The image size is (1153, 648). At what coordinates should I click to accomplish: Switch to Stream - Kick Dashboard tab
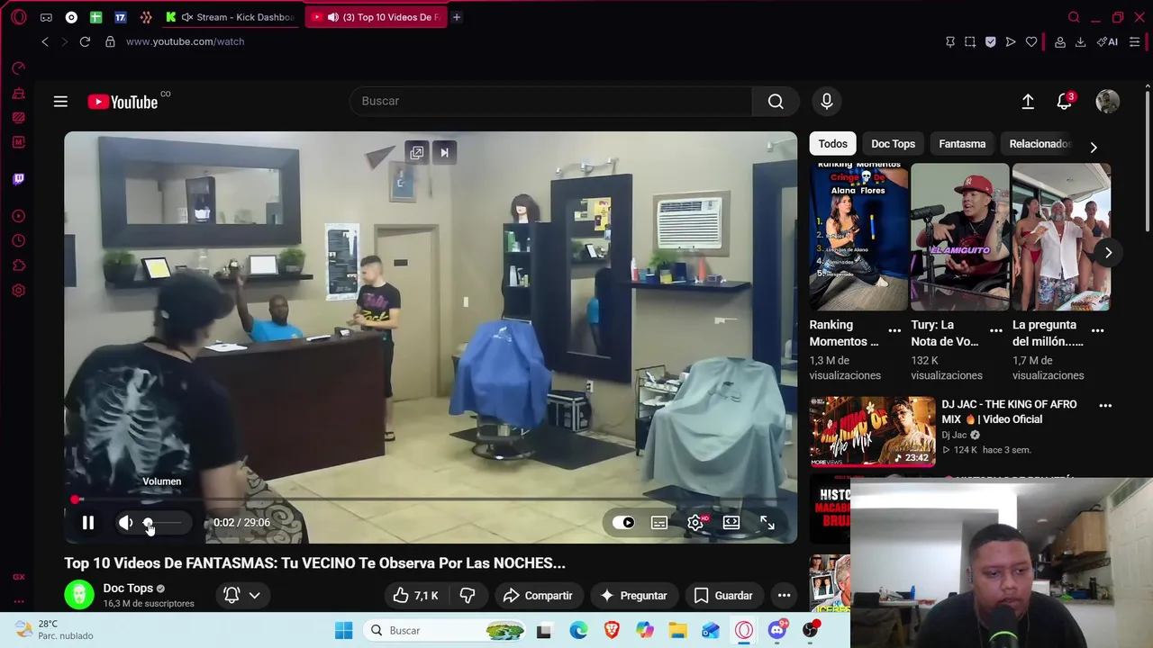pos(231,17)
